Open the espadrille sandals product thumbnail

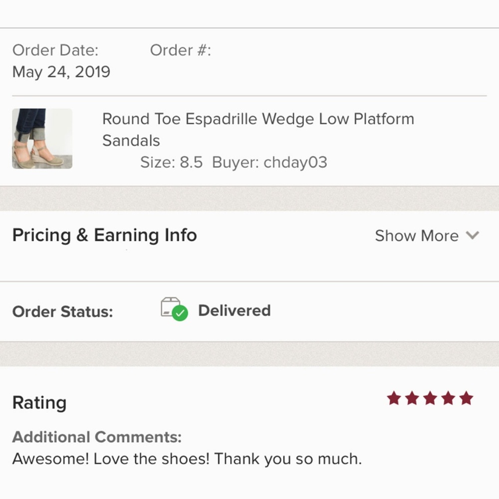click(42, 139)
